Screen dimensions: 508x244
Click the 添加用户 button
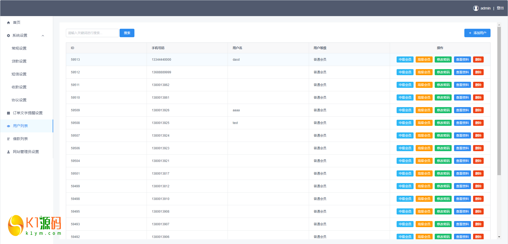click(x=477, y=33)
